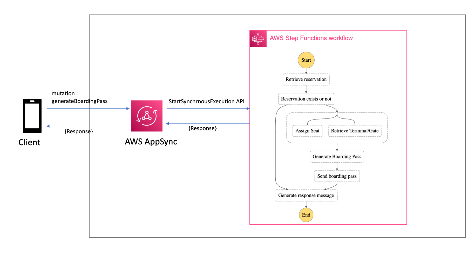Select the Reservation exists or not decision

pos(306,99)
